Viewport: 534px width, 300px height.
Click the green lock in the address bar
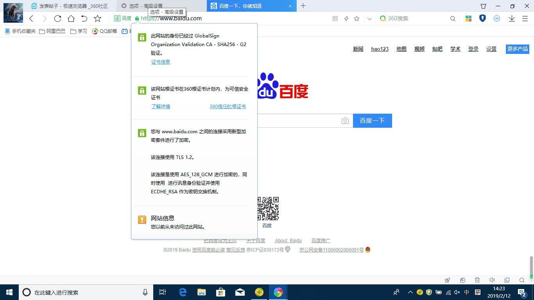point(137,18)
